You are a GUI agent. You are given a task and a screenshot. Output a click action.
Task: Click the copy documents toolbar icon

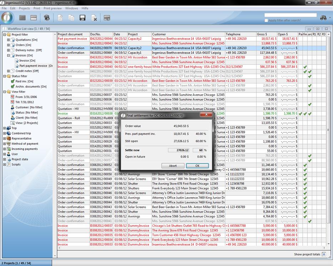coord(71,17)
